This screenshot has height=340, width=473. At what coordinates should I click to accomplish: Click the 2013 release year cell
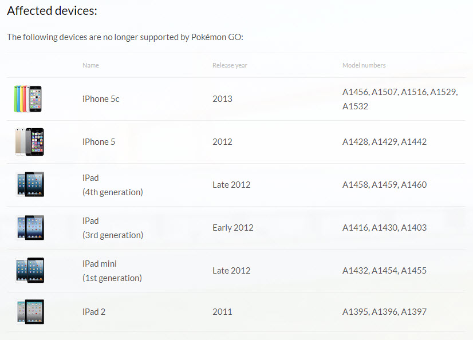click(222, 99)
